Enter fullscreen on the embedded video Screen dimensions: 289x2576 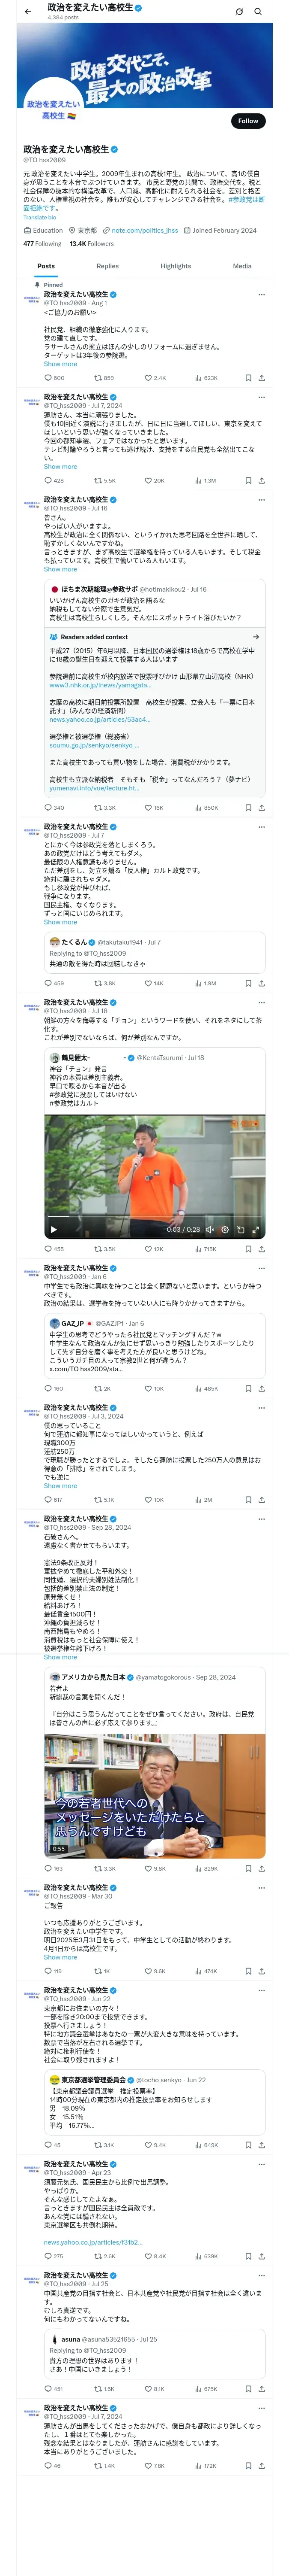tap(255, 1229)
